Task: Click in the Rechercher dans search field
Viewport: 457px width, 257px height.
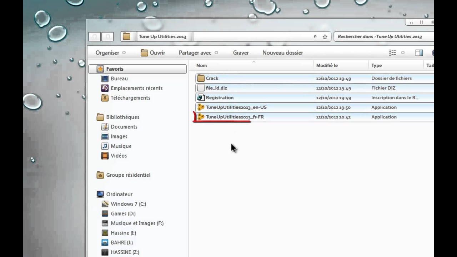Action: point(384,37)
